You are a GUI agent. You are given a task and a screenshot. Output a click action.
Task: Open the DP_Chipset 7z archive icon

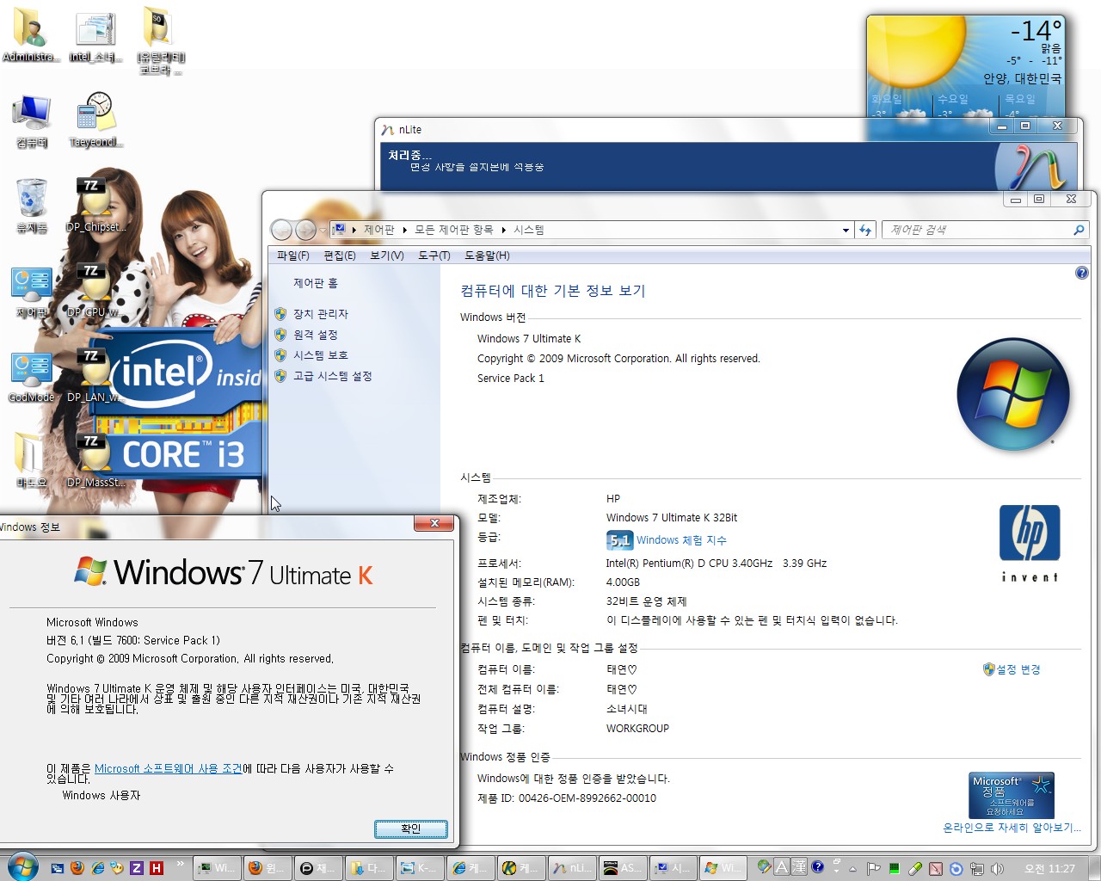95,206
